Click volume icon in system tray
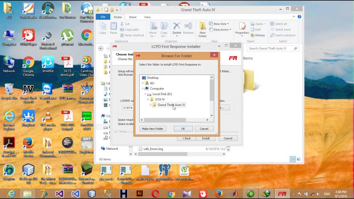This screenshot has width=354, height=199. click(x=318, y=194)
